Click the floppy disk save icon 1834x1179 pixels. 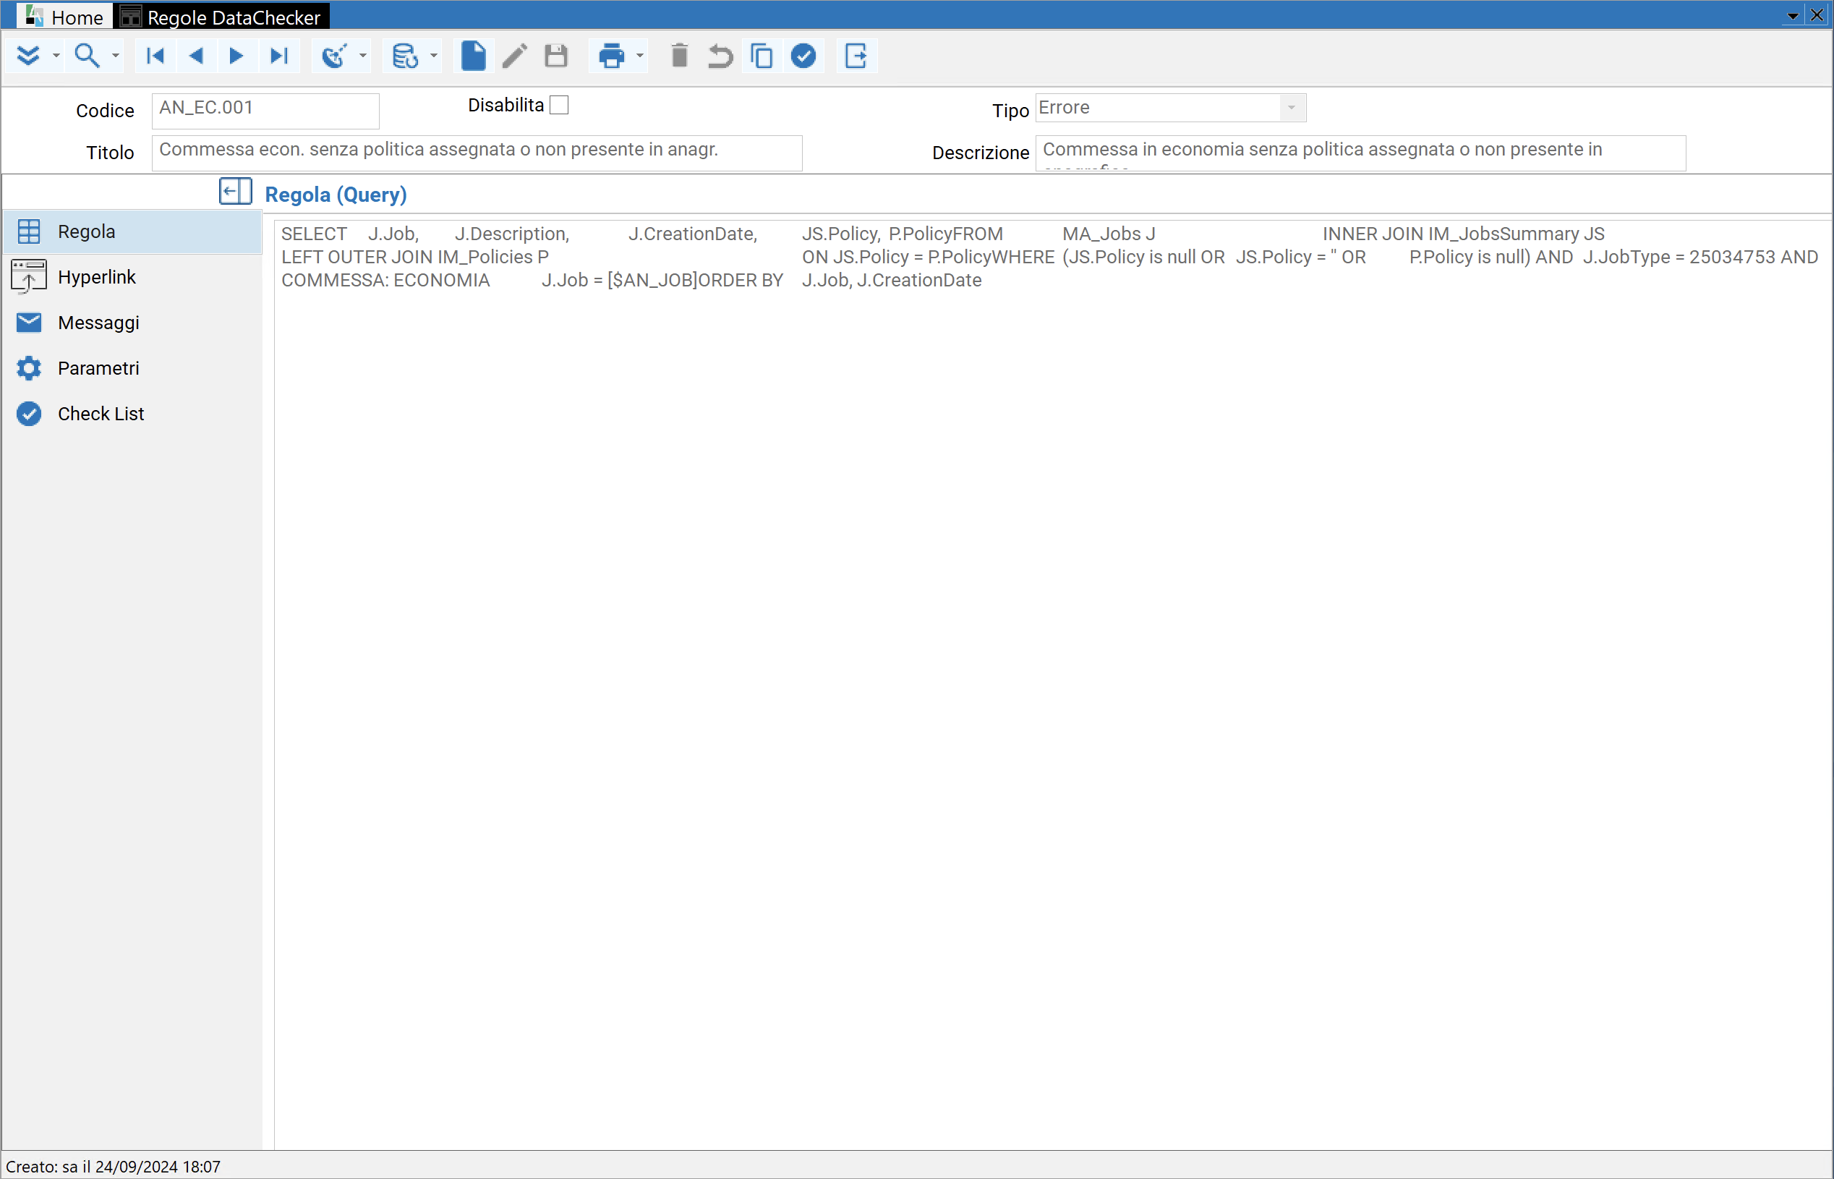click(556, 56)
